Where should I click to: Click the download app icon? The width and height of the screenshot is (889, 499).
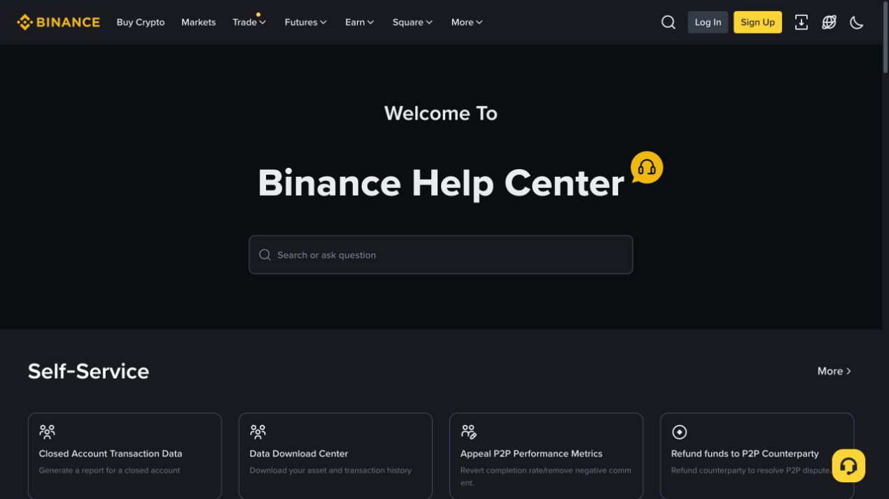(801, 22)
